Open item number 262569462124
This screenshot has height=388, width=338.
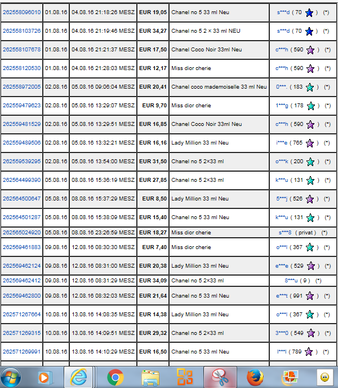tap(22, 266)
